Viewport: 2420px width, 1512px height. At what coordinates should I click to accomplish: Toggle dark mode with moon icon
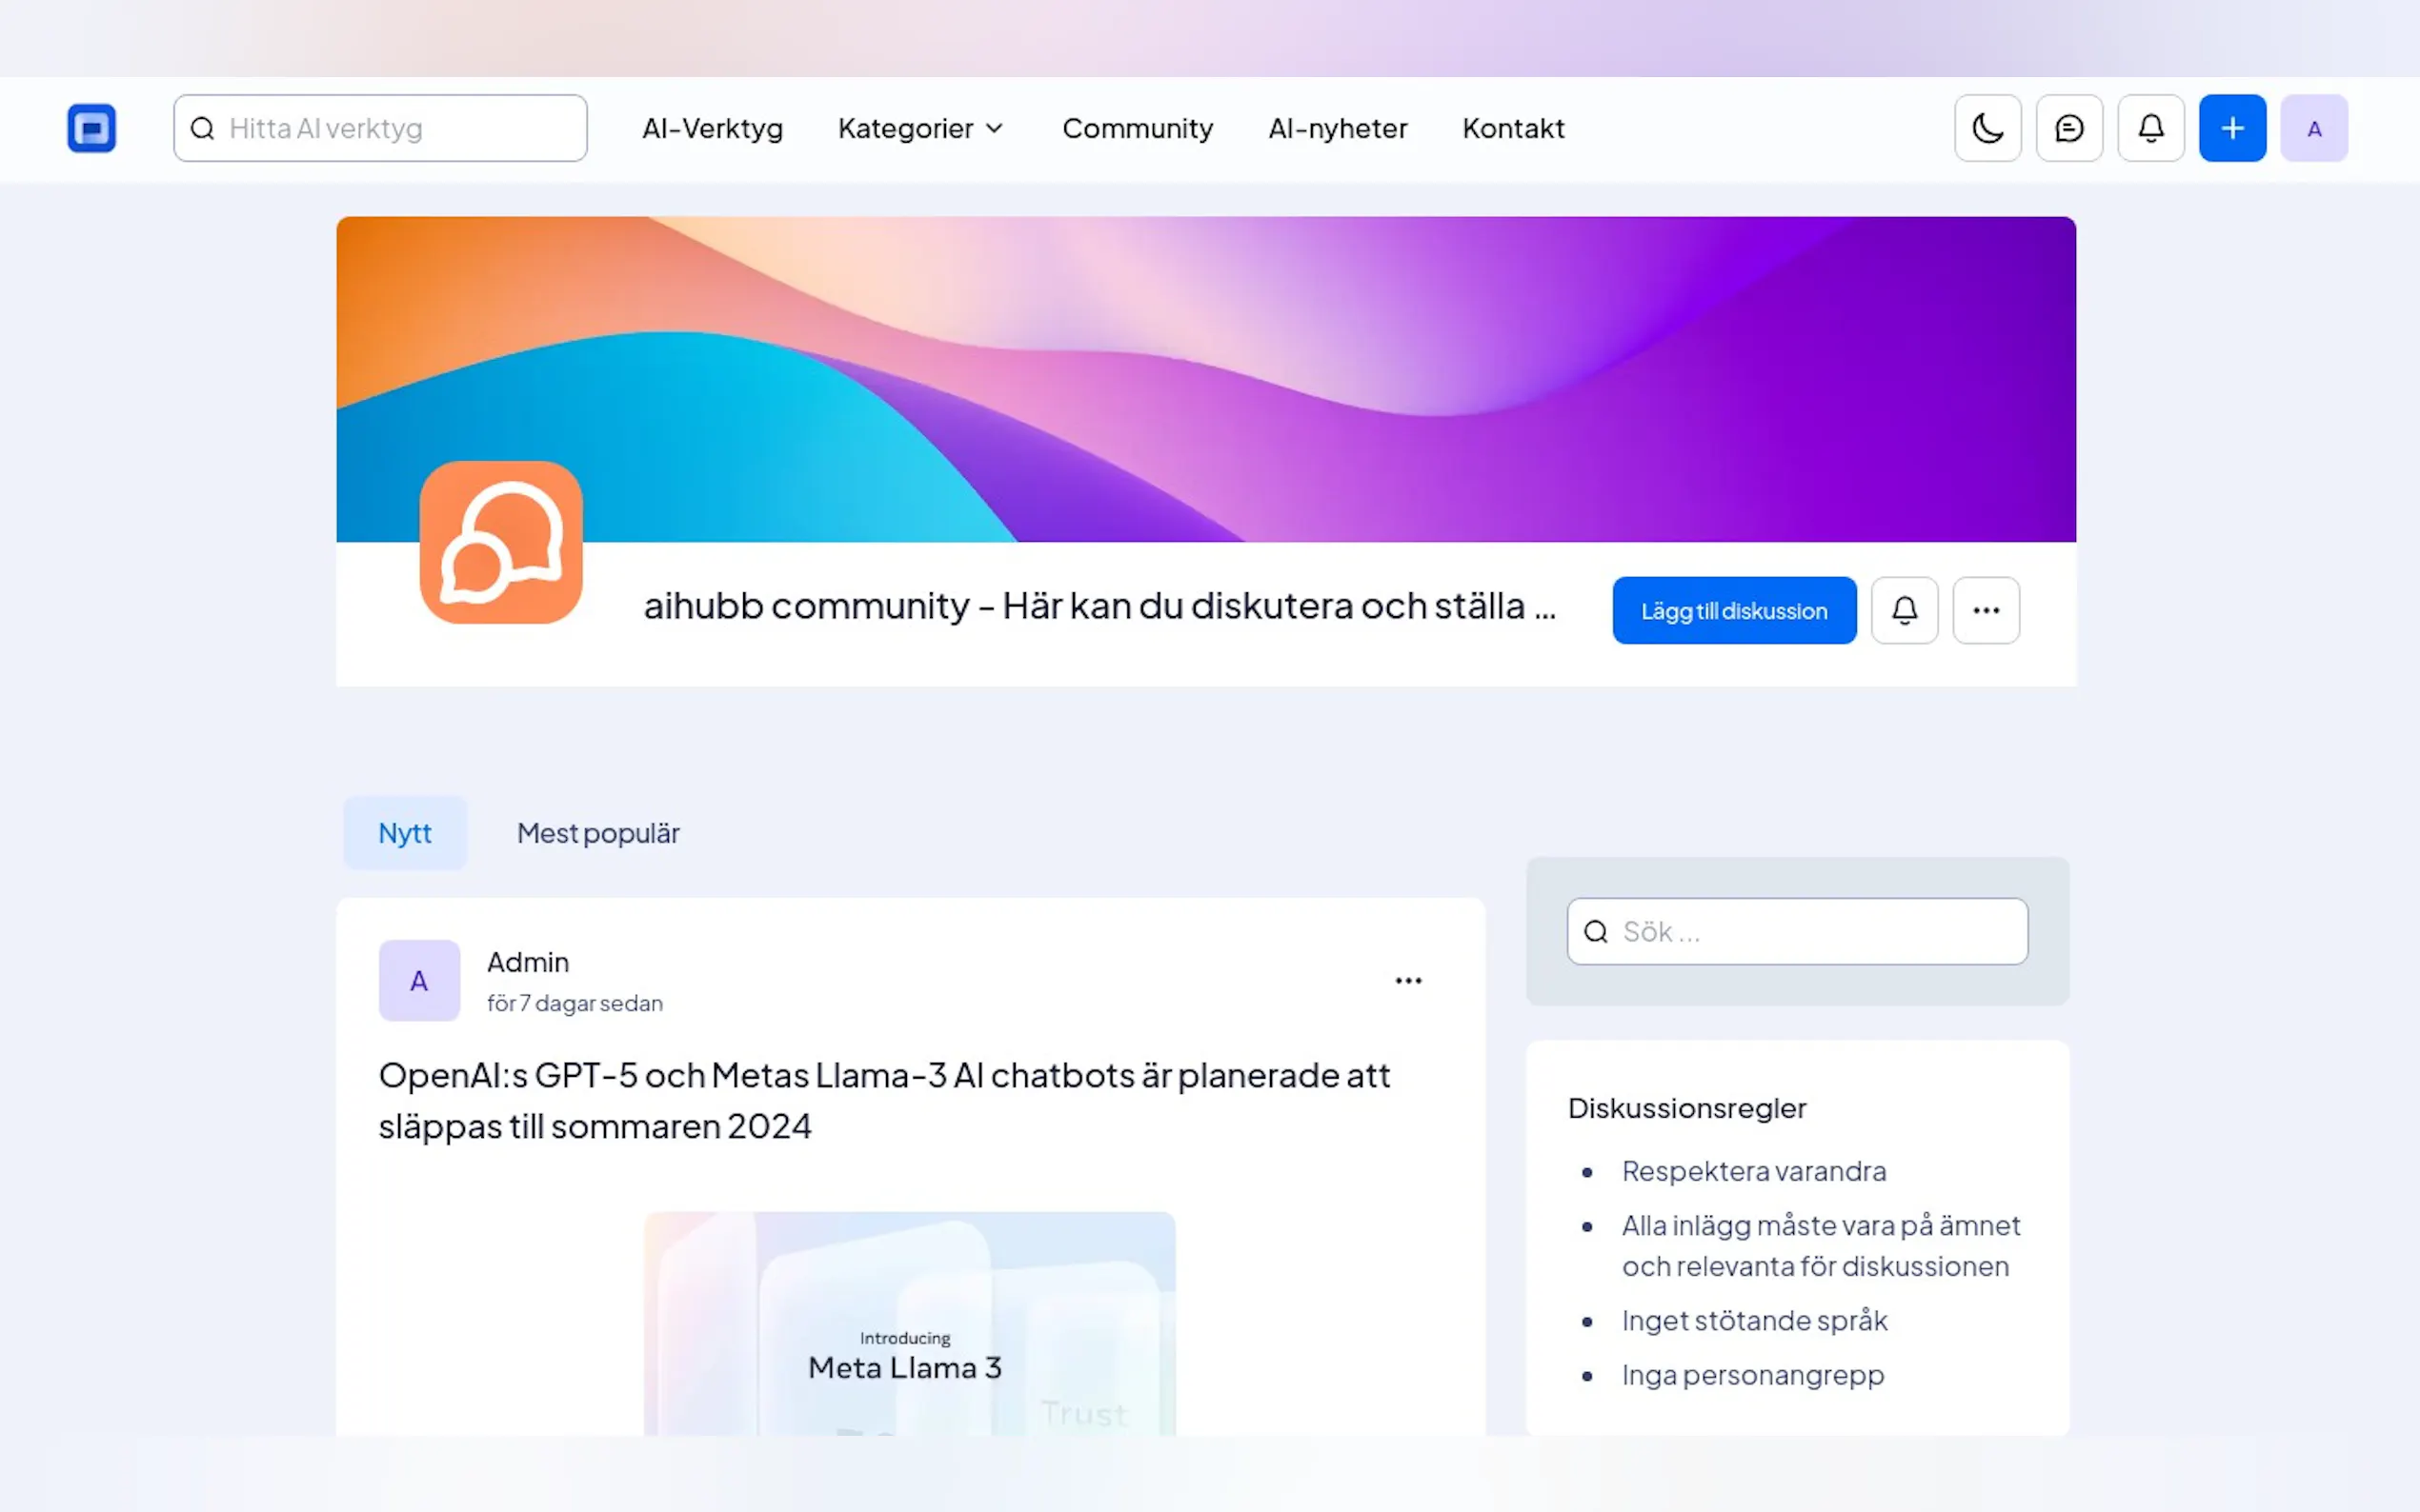click(1986, 128)
